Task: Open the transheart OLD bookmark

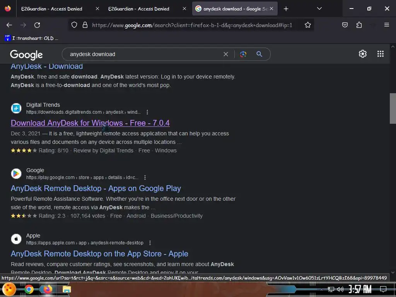Action: (x=32, y=38)
